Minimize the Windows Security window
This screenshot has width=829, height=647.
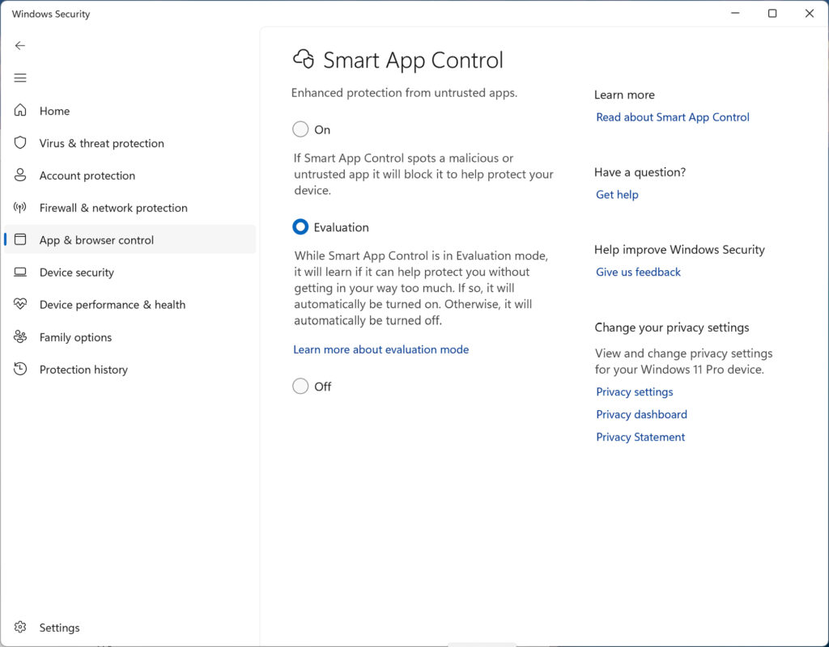735,13
